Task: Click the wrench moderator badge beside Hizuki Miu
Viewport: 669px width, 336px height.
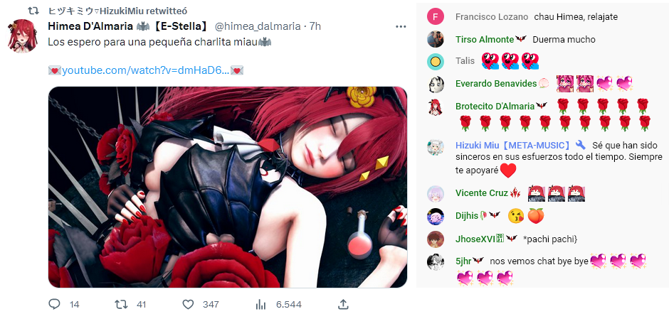Action: [580, 145]
